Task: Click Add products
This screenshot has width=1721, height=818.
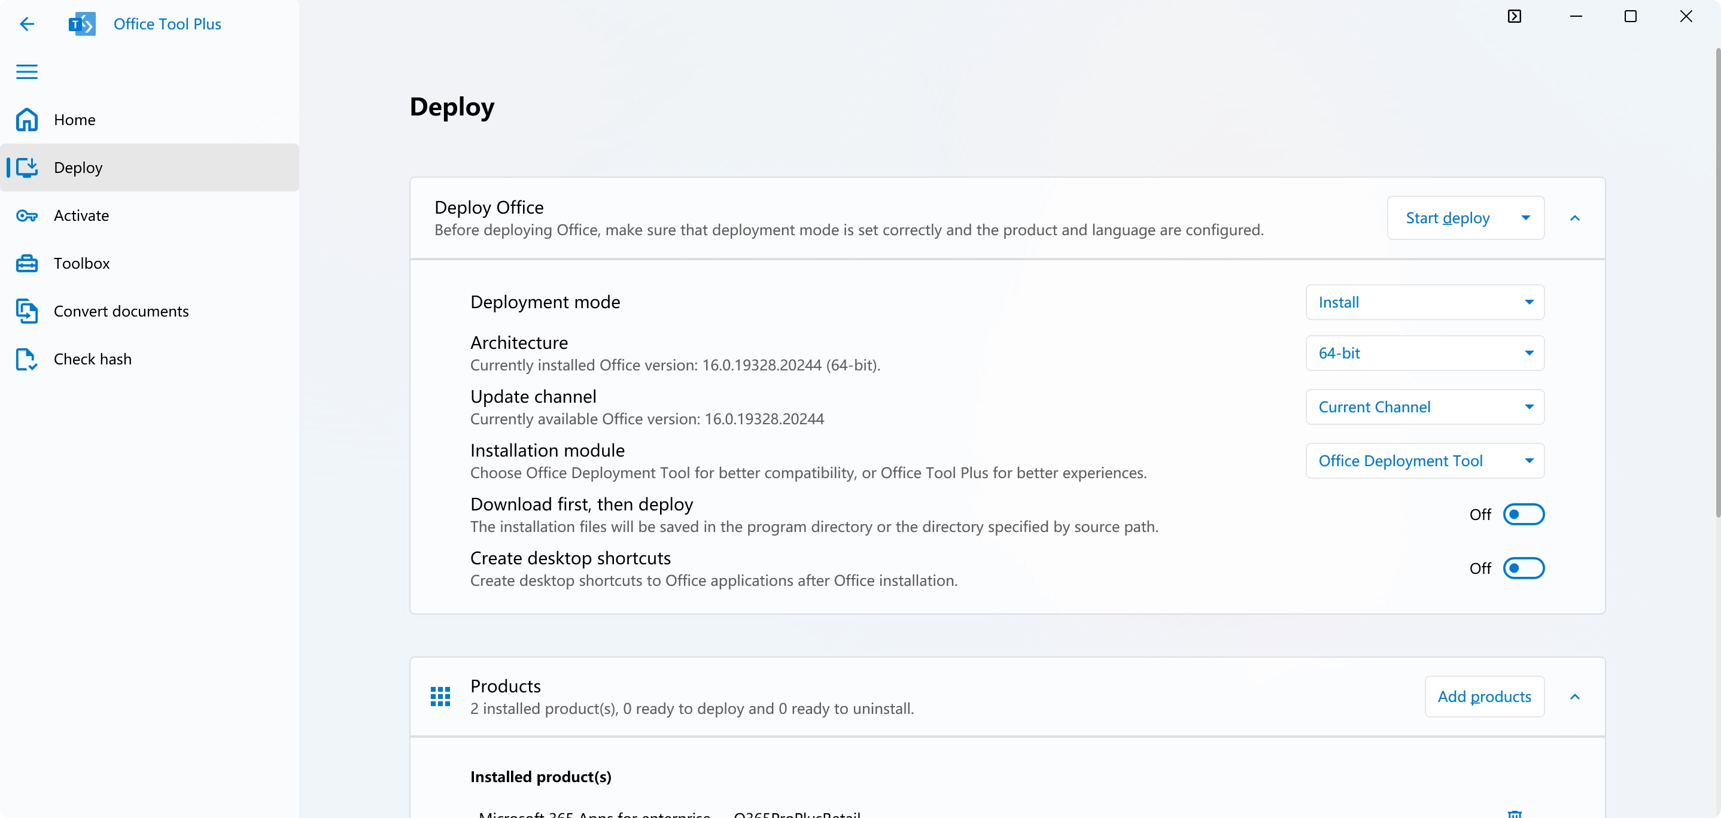Action: [x=1485, y=696]
